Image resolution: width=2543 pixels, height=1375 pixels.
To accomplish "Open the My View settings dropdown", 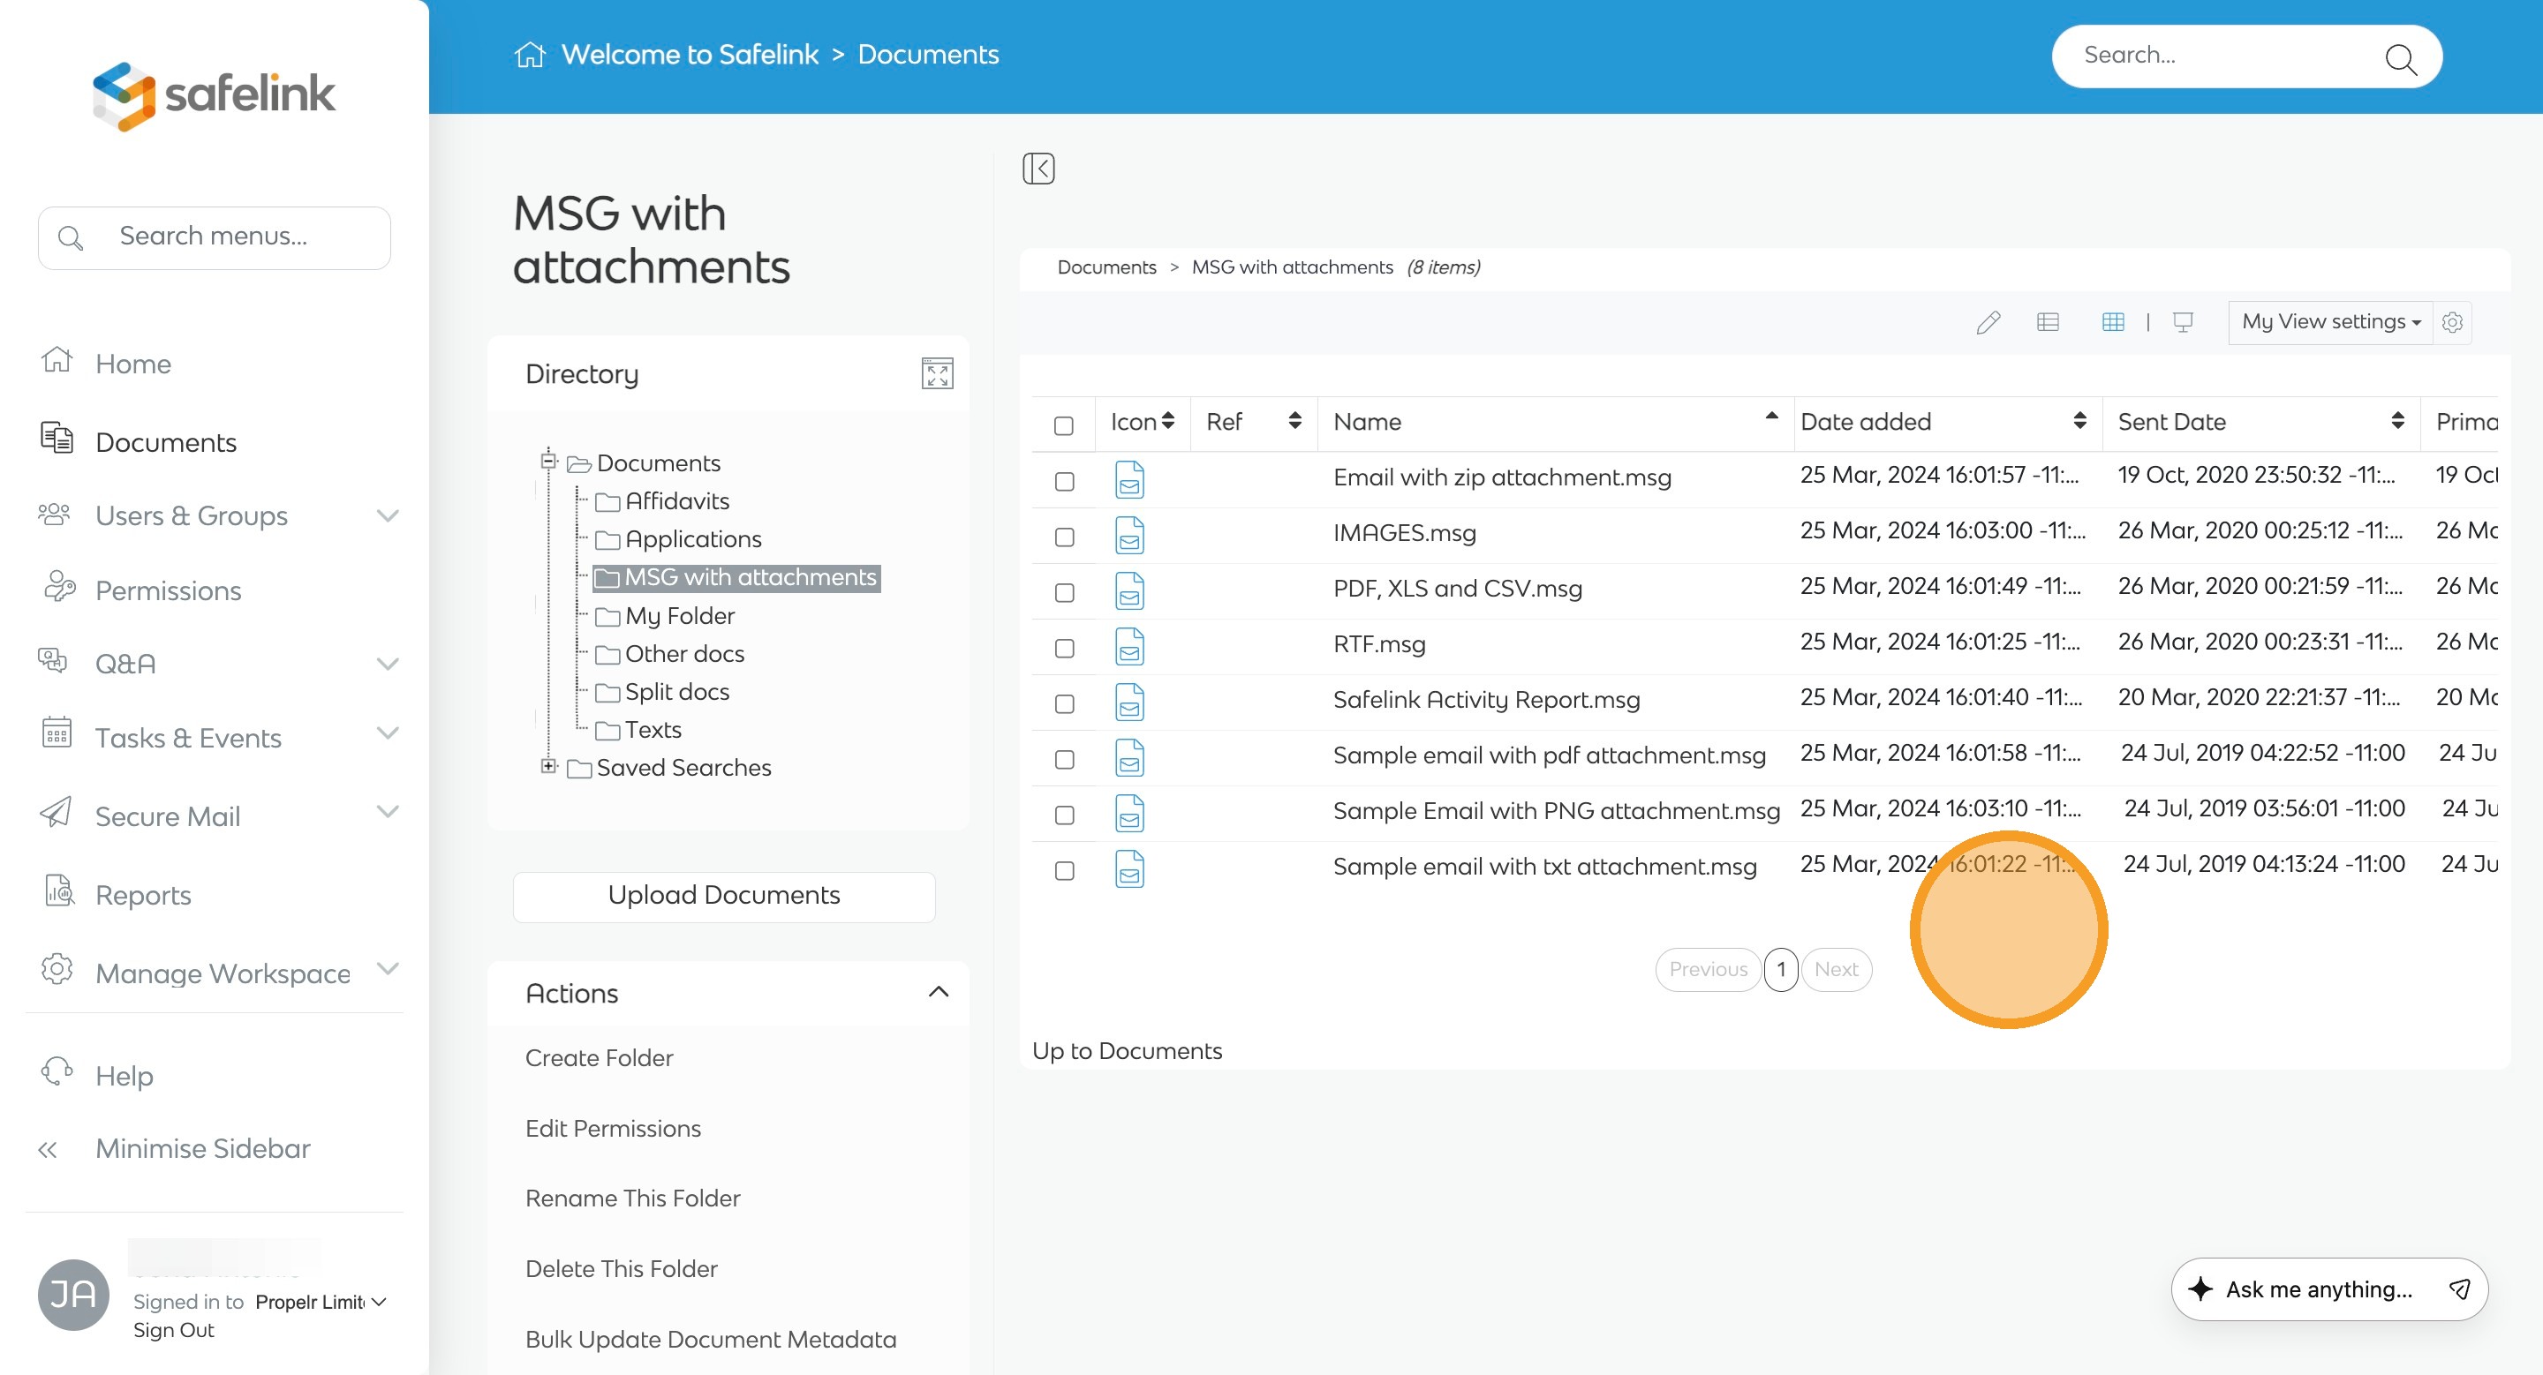I will coord(2330,322).
